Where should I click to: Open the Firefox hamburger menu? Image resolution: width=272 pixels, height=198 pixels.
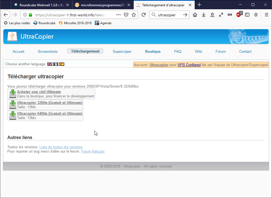pyautogui.click(x=267, y=15)
